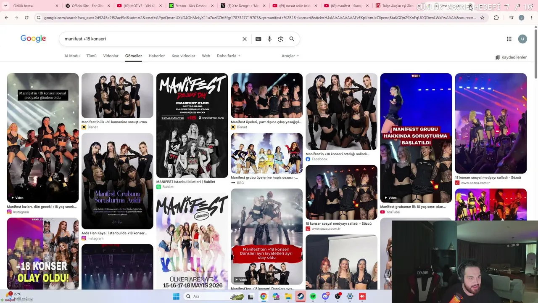Open the "Hakkında soruşturma başlatıldı" video thumbnail
This screenshot has height=303, width=538.
click(x=416, y=138)
